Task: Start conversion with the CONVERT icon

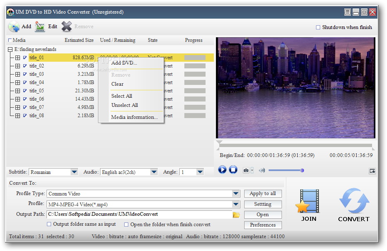Action: tap(354, 201)
